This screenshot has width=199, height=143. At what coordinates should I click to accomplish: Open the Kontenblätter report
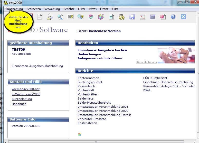pyautogui.click(x=88, y=94)
